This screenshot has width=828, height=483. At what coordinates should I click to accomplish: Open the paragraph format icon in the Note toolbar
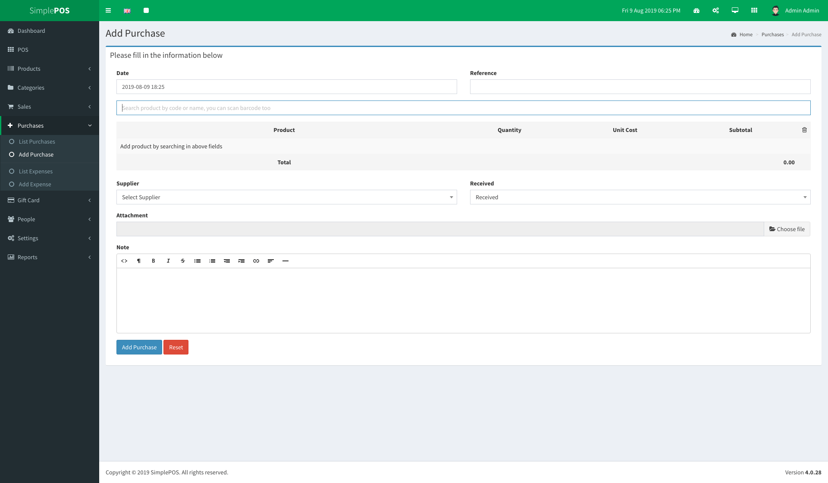click(139, 261)
